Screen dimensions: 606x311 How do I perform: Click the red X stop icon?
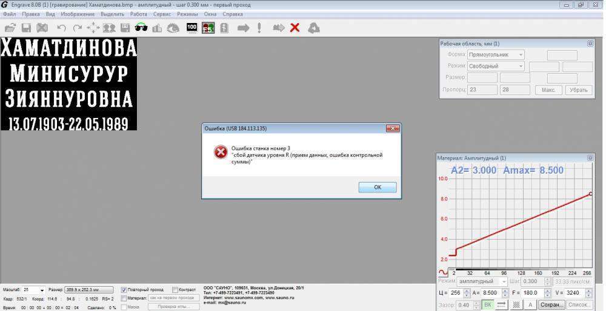pos(295,28)
